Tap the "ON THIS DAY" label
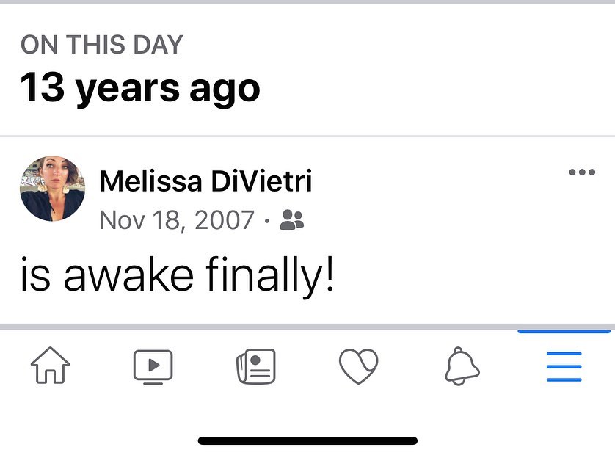 point(101,45)
